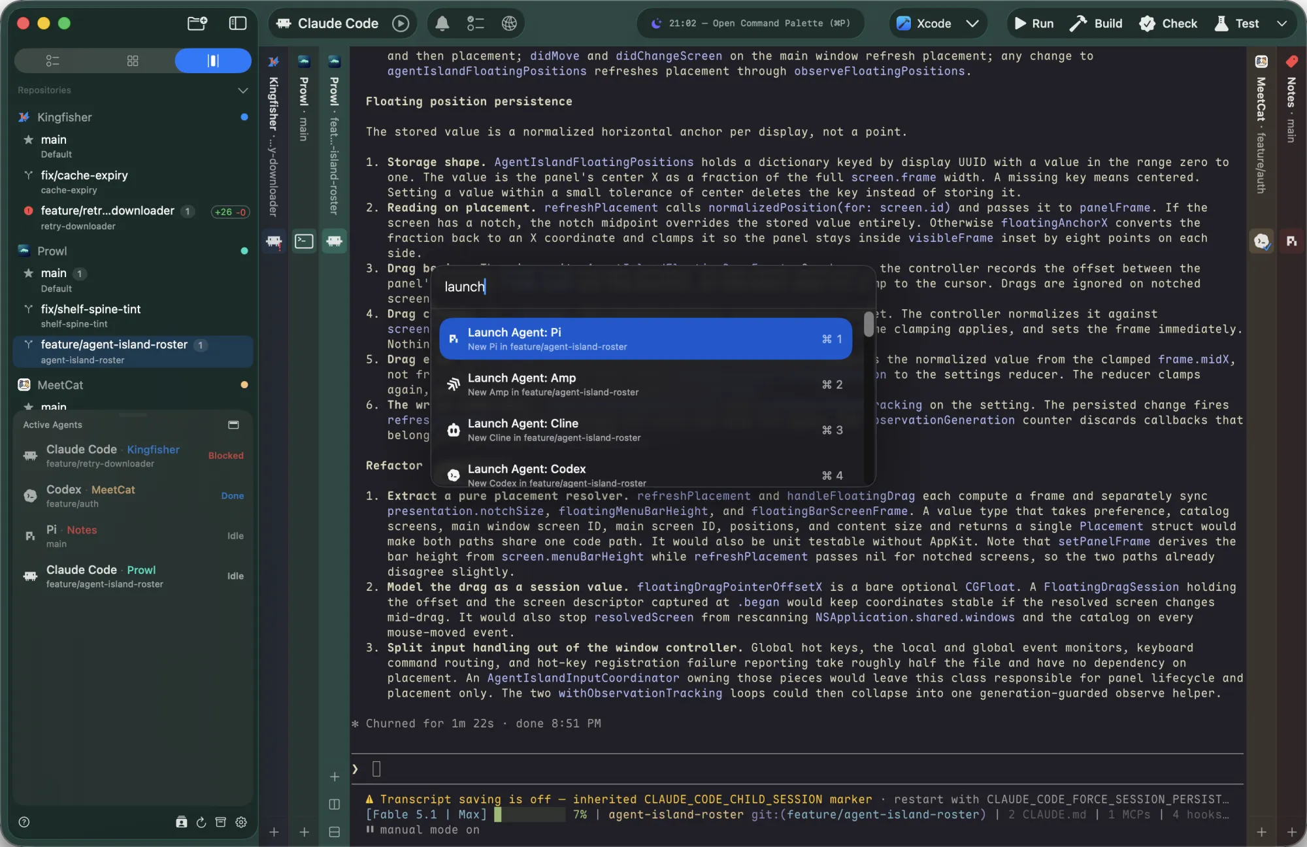Select Kingfisher Claude Code agent icon with alert
The image size is (1307, 847).
pos(274,241)
